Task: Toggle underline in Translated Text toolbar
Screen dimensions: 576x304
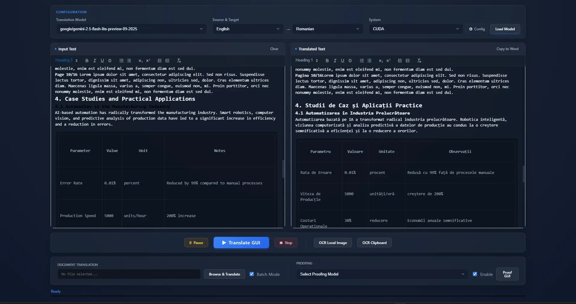Action: click(x=342, y=61)
